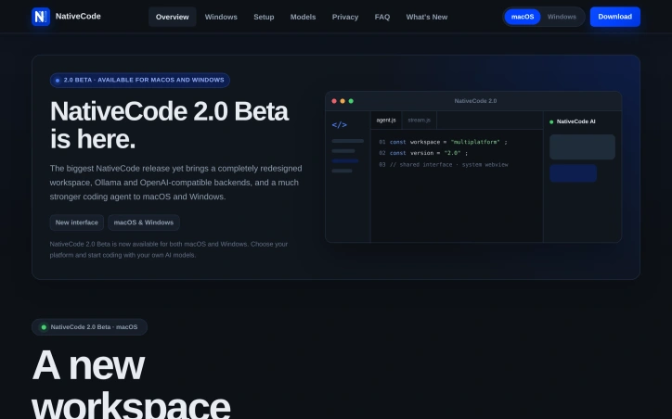The width and height of the screenshot is (672, 419).
Task: Switch platform toggle to Windows
Action: pos(562,17)
